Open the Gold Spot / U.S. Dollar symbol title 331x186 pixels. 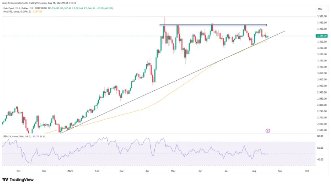[x=23, y=7]
